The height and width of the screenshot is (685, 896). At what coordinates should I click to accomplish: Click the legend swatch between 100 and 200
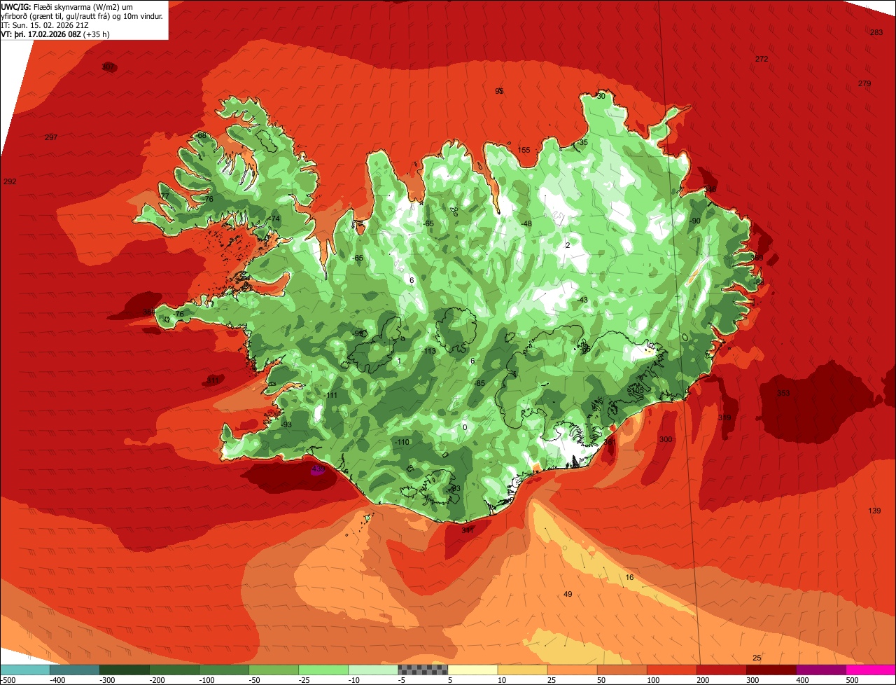click(672, 670)
